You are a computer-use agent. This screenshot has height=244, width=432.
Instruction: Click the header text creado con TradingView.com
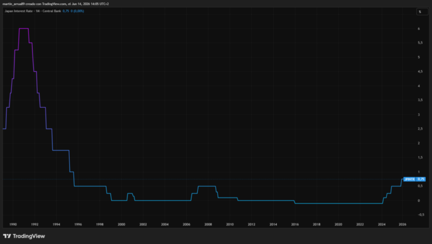[46, 4]
